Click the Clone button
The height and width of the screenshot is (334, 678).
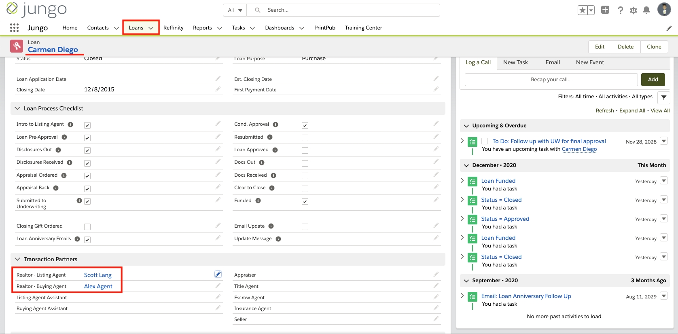pos(654,47)
